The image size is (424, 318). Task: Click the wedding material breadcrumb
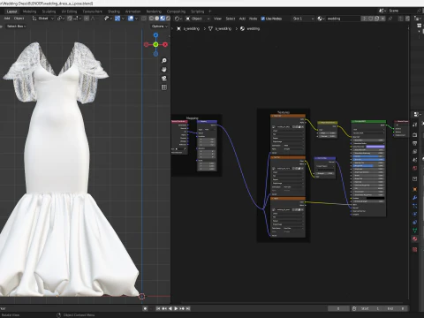pos(250,28)
